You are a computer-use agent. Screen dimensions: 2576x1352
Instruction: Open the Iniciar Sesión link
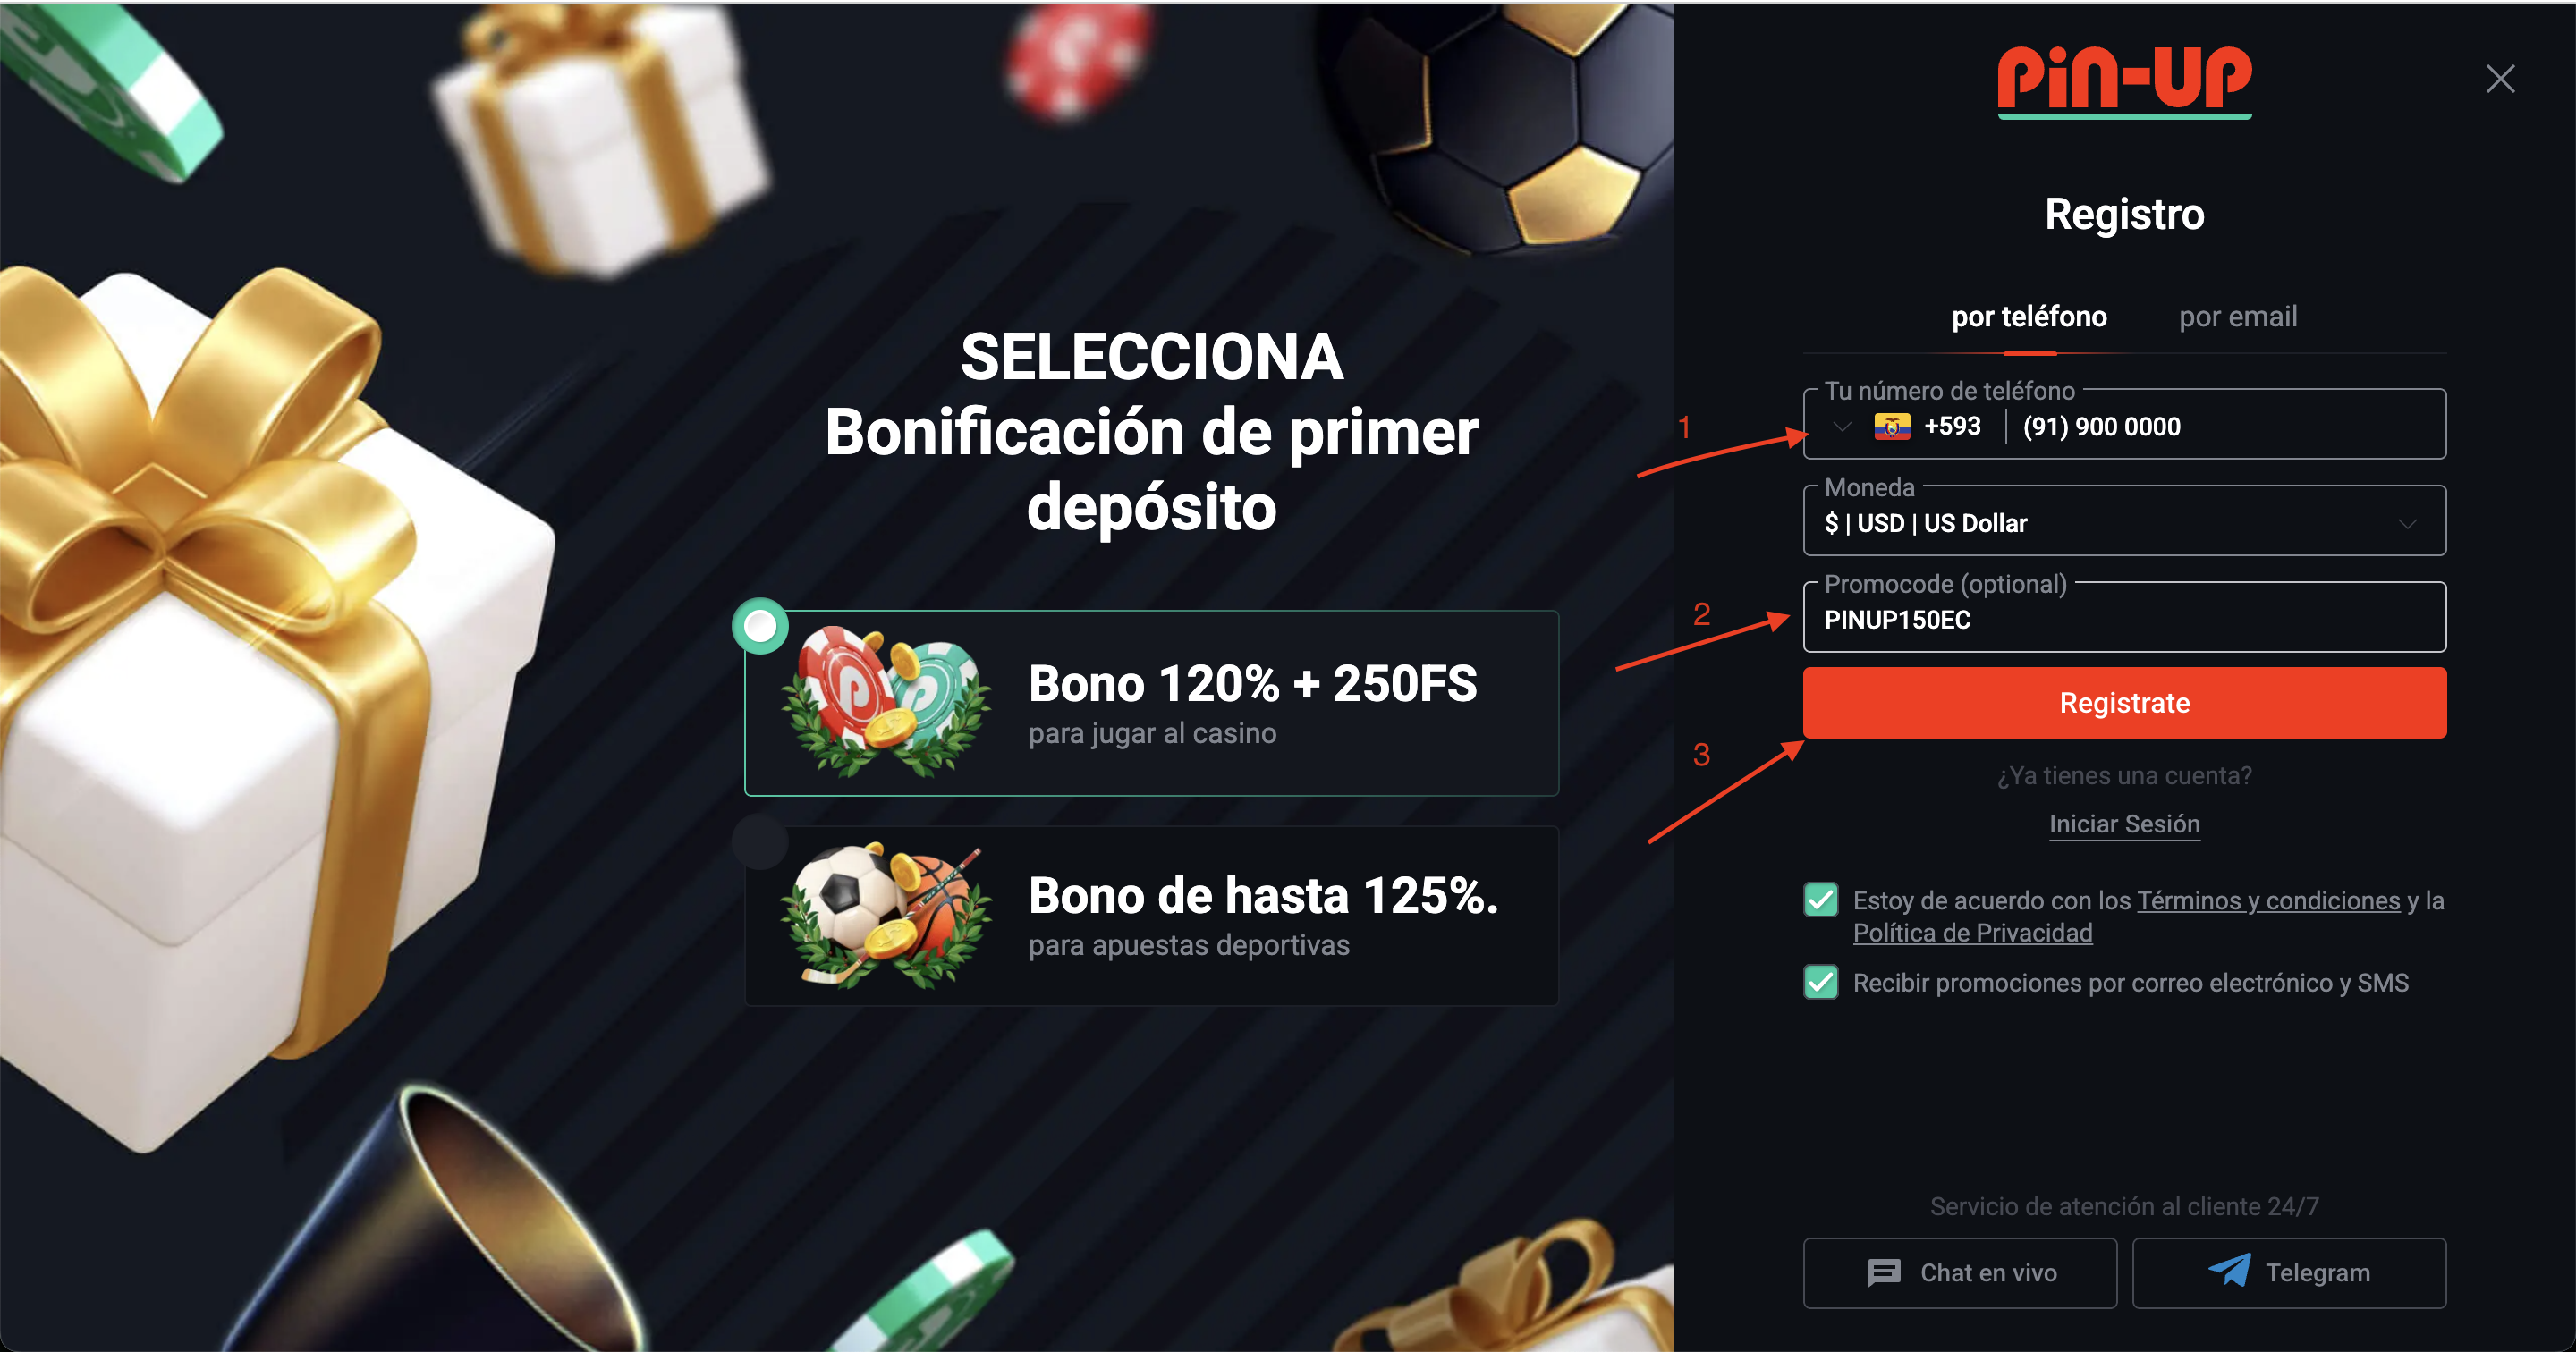2124,824
